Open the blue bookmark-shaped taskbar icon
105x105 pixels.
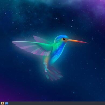point(7,103)
